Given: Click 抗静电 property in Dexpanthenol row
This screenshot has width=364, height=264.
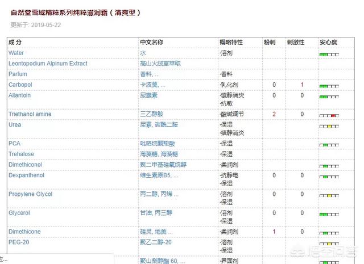Looking at the screenshot, I should [229, 175].
